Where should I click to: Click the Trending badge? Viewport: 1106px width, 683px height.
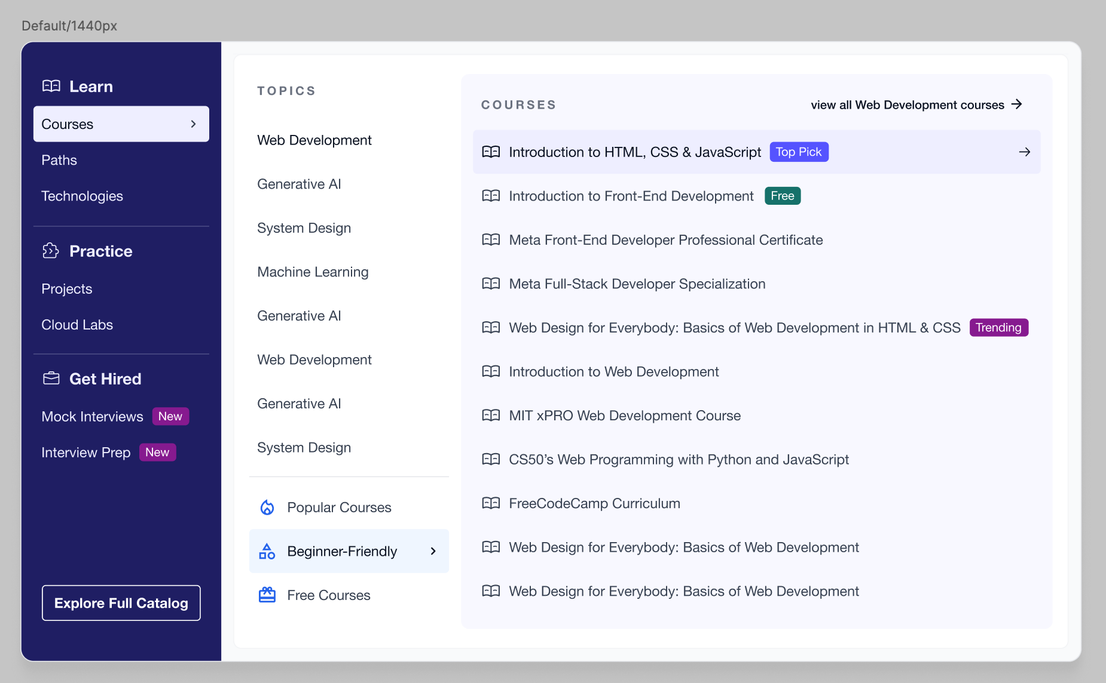point(998,328)
